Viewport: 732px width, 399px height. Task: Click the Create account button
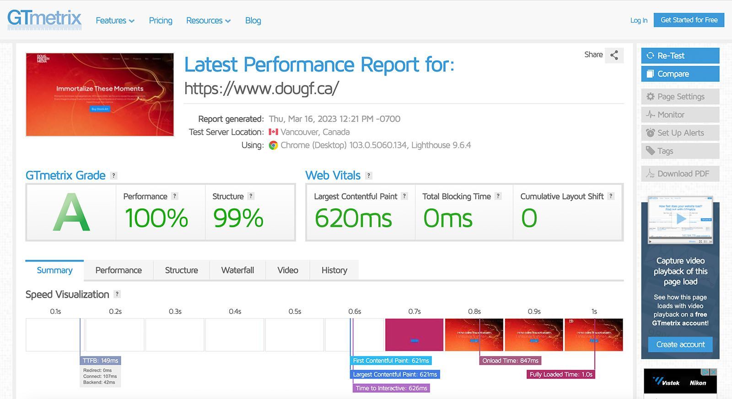pos(680,345)
